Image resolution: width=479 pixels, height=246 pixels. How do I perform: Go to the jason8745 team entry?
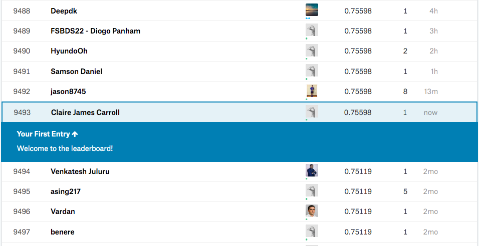pos(68,91)
